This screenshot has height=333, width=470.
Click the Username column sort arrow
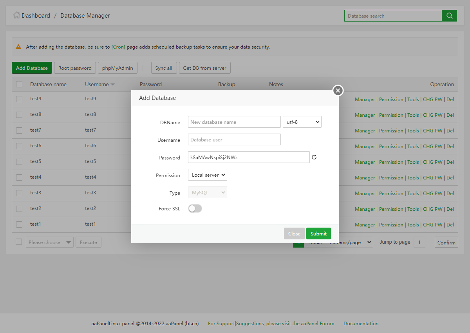tap(112, 85)
